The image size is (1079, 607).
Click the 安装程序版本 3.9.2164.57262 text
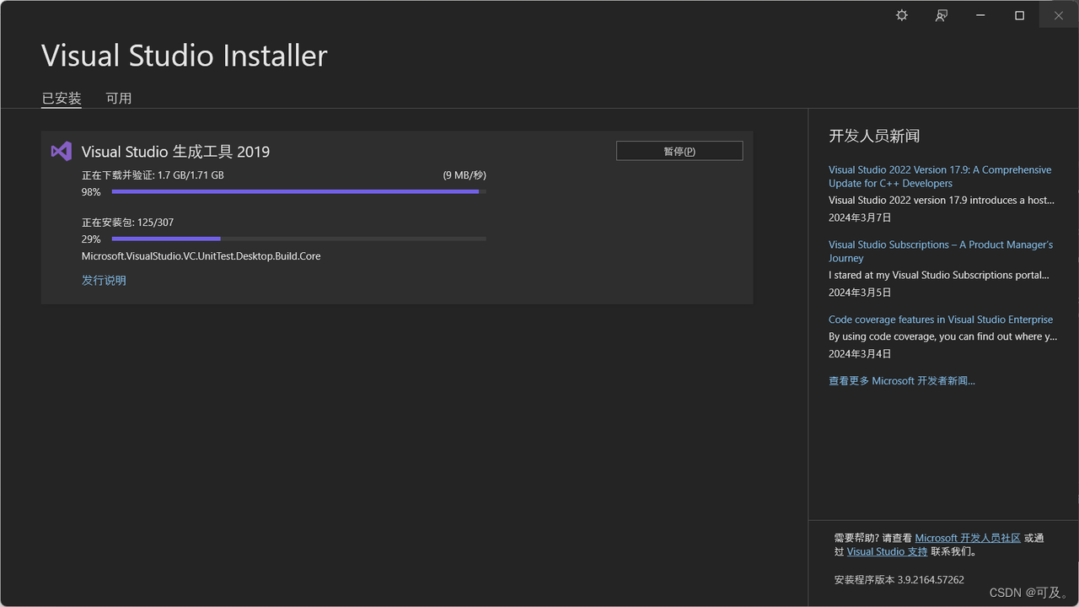[x=899, y=580]
